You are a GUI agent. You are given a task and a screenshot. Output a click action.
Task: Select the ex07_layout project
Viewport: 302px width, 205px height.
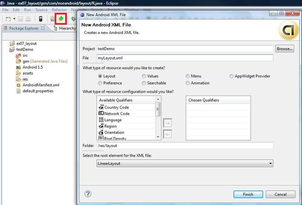(23, 44)
